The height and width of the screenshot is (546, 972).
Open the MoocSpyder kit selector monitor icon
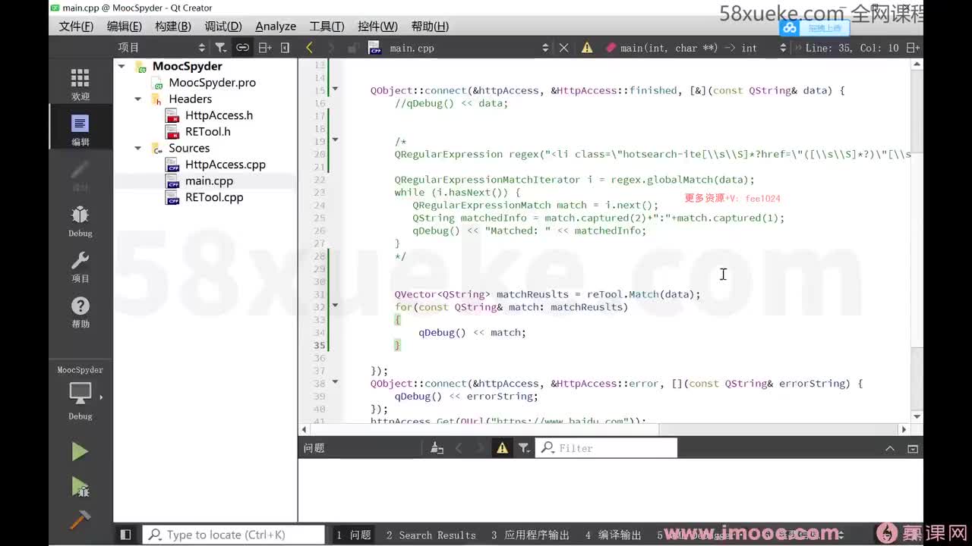click(80, 393)
